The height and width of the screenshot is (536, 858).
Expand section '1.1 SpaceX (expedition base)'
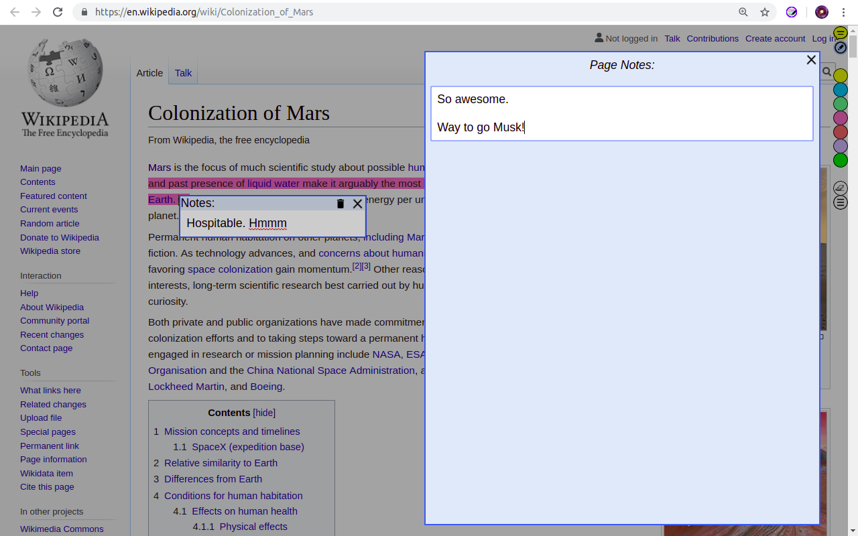click(247, 447)
